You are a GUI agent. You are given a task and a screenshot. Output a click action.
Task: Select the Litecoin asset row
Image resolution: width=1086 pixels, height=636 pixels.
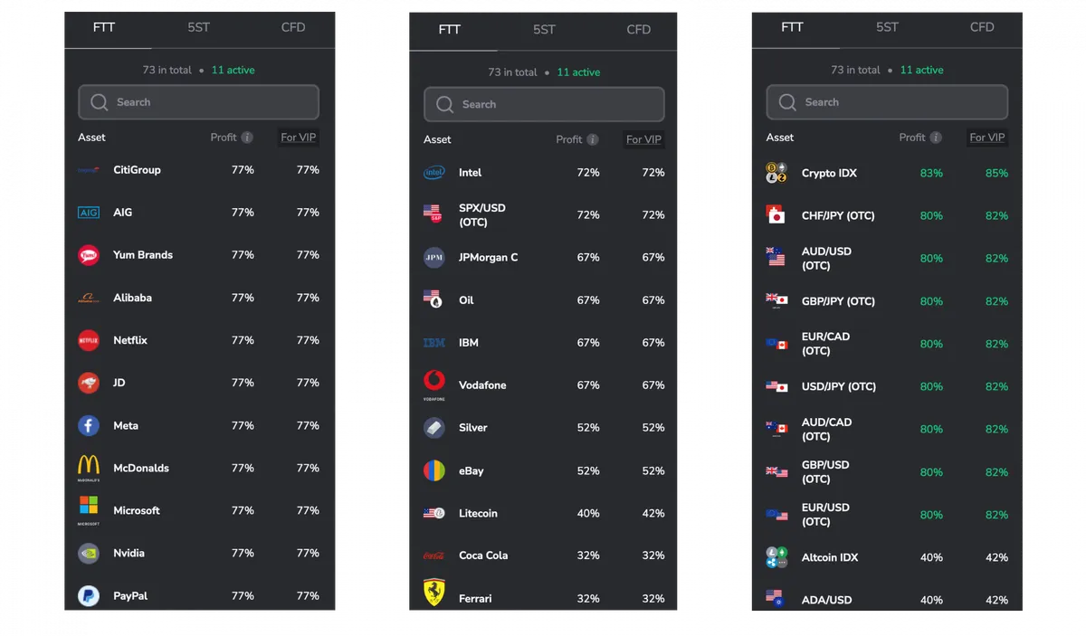544,513
